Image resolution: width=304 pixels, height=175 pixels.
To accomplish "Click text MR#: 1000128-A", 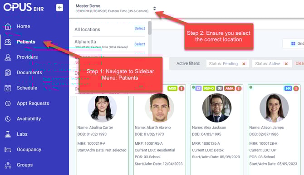I will [263, 143].
